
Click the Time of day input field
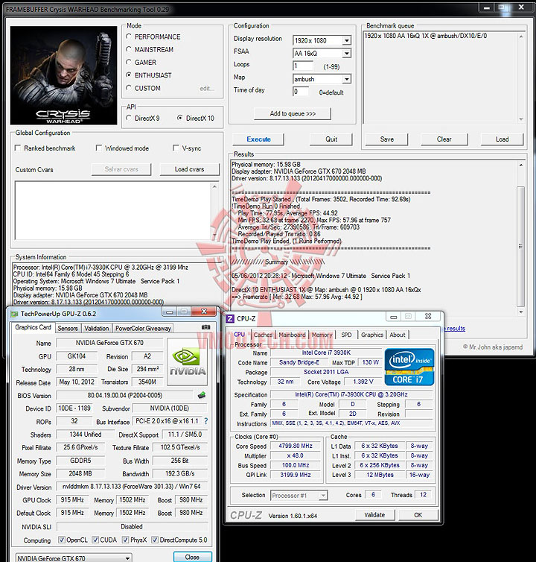(x=301, y=92)
